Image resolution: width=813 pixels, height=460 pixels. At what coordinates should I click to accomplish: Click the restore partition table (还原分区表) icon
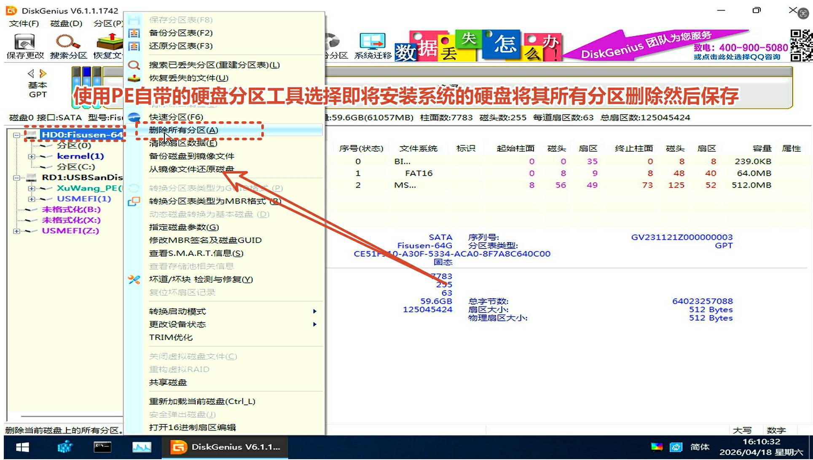[x=134, y=46]
